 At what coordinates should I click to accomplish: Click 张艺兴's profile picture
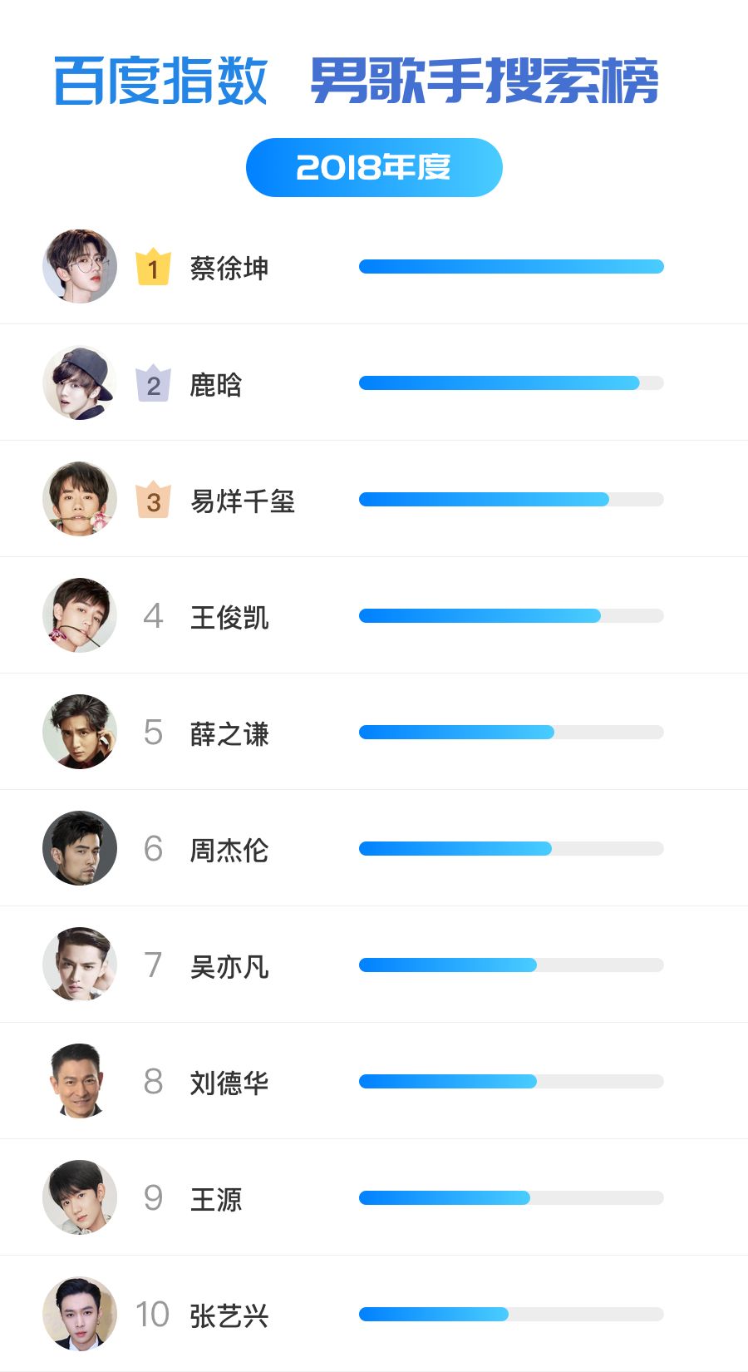click(x=80, y=1314)
